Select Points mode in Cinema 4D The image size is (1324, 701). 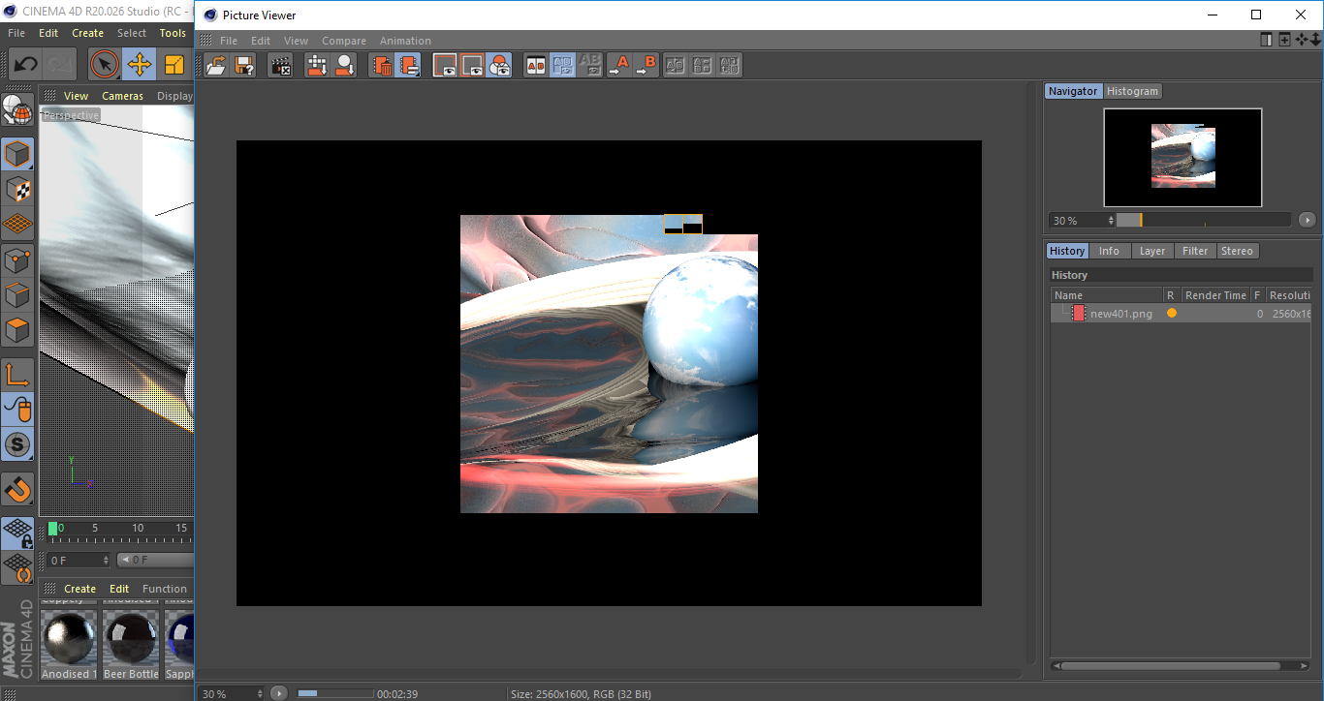point(17,259)
